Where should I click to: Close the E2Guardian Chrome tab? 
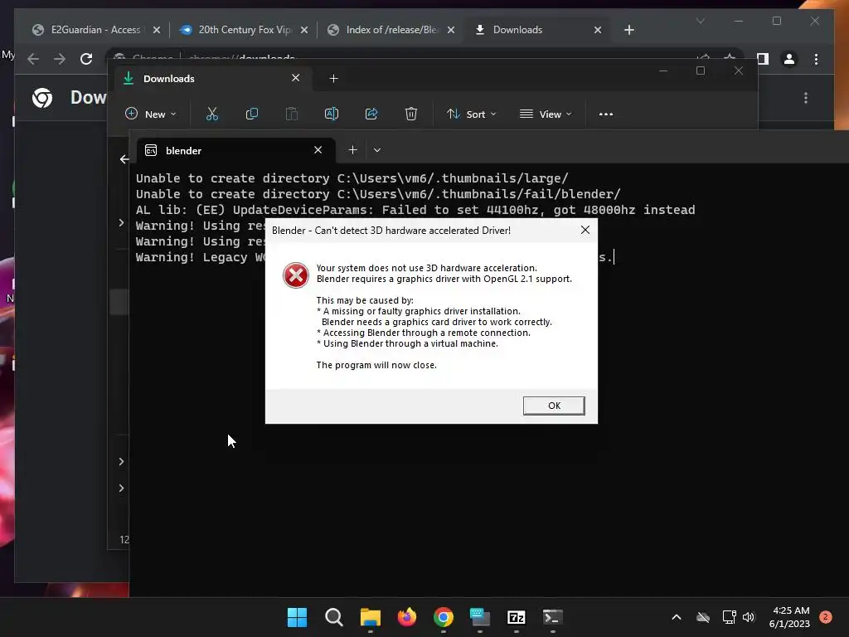pos(157,30)
